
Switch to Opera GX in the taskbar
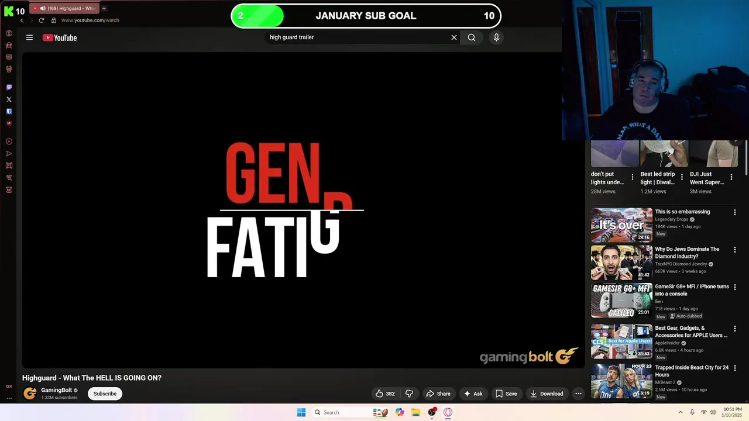[448, 412]
